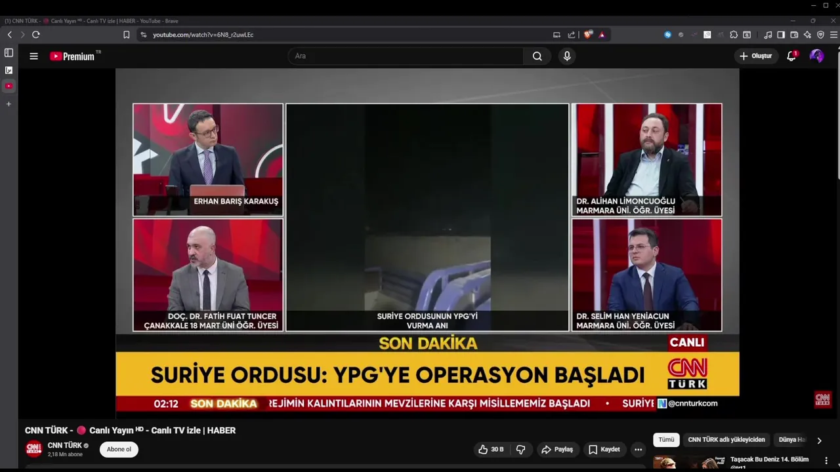Open Leo AI sparkle icon
Screen dimensions: 840x472
tap(807, 35)
